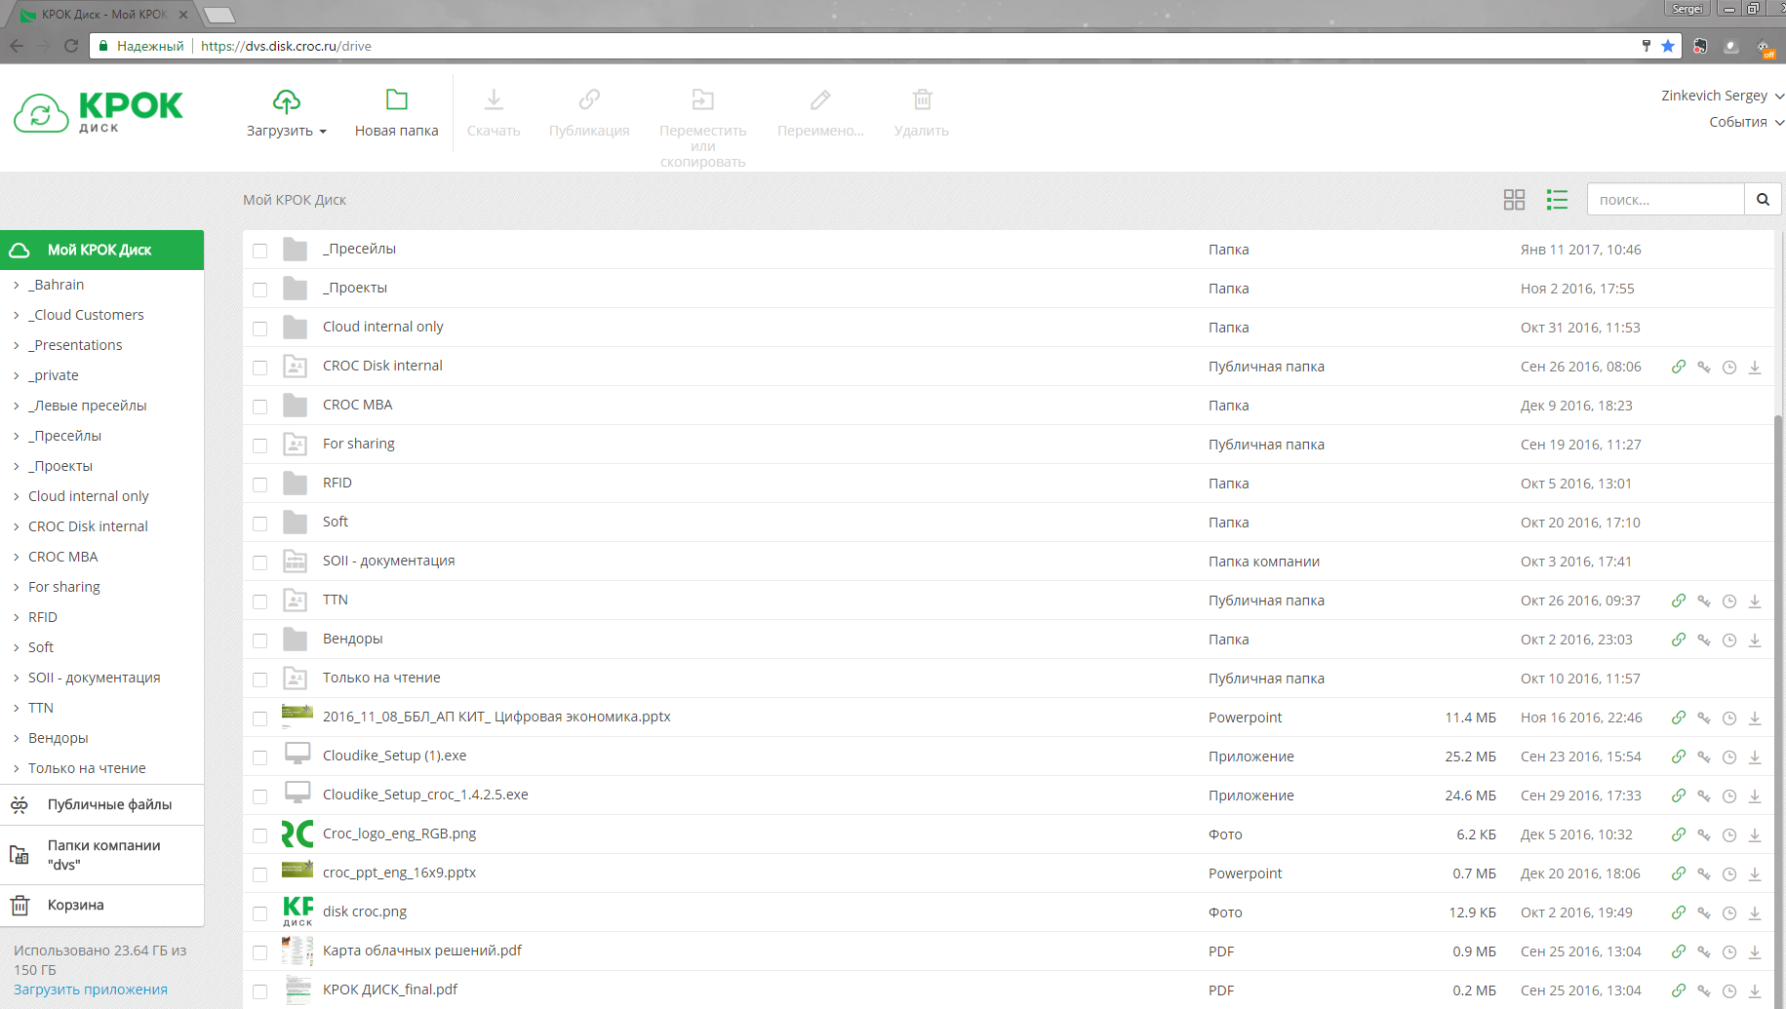Click Мой КРОК Диск breadcrumb
Image resolution: width=1786 pixels, height=1009 pixels.
click(x=295, y=200)
